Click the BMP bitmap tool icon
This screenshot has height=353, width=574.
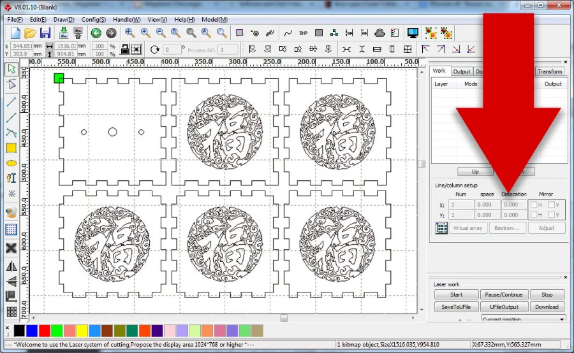[303, 33]
